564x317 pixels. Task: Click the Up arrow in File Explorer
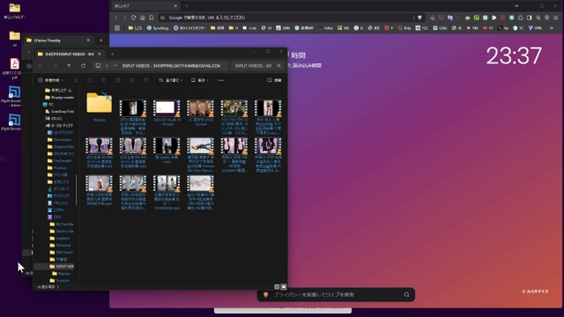(69, 66)
